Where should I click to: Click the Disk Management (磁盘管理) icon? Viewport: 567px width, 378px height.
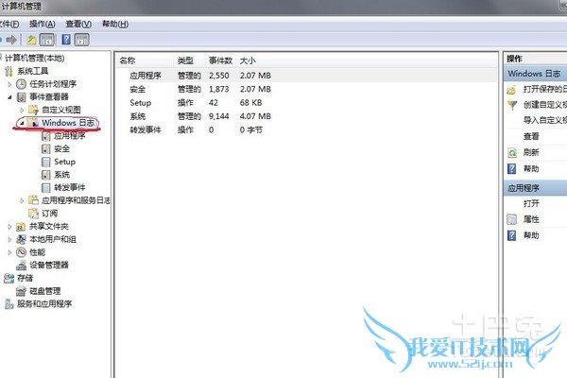[21, 291]
